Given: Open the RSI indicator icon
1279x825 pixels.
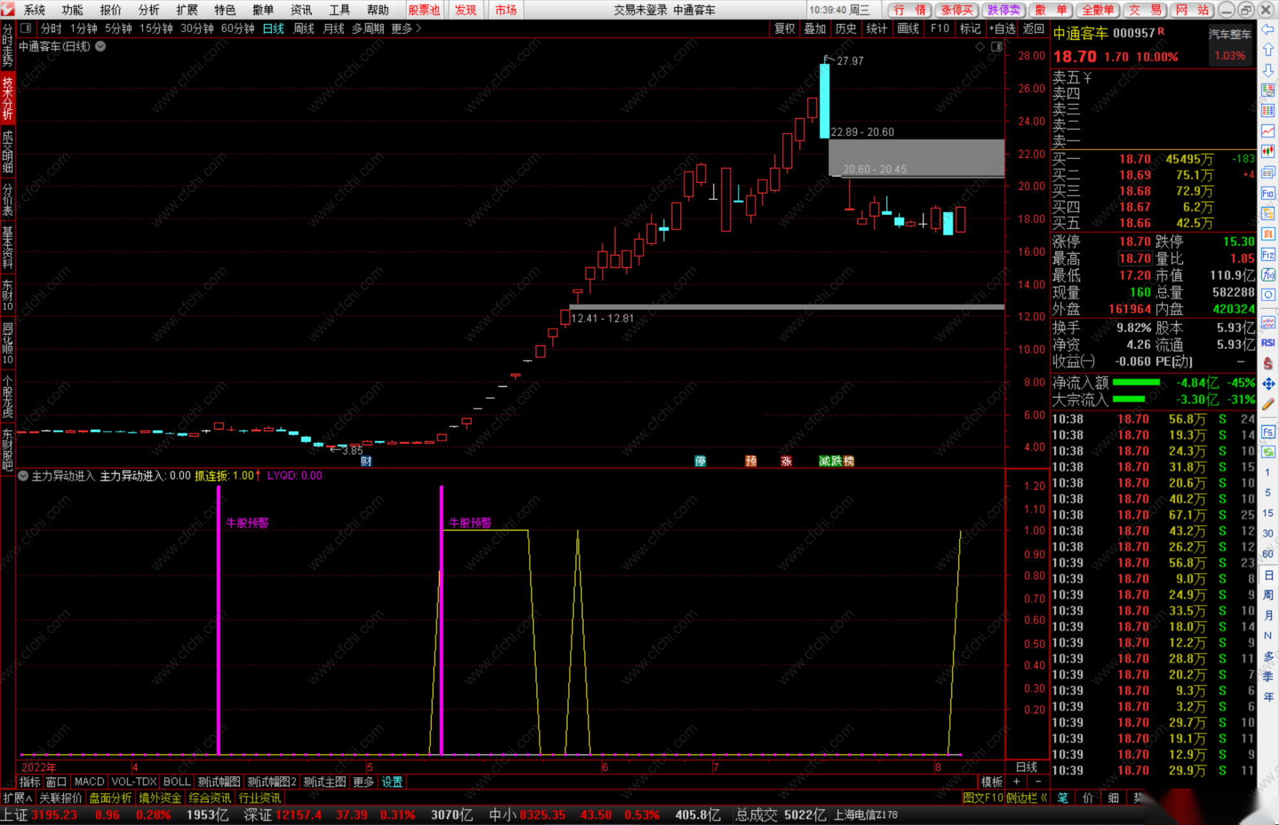Looking at the screenshot, I should (1267, 343).
